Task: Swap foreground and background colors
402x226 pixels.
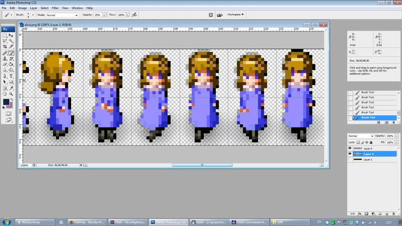Action: (12, 99)
